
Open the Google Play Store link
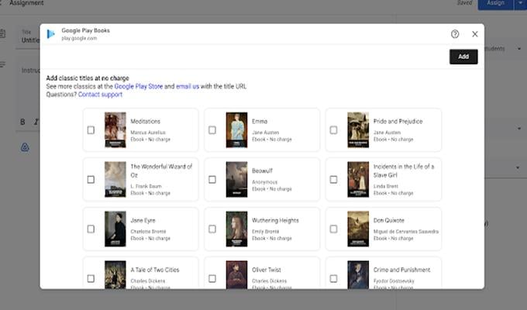pyautogui.click(x=139, y=86)
